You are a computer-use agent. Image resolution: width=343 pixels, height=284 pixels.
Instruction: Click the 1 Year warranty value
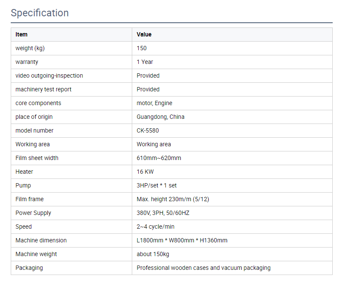(x=145, y=62)
